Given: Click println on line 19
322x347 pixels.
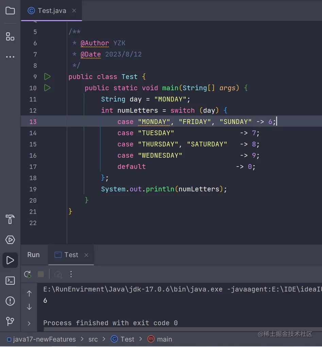Looking at the screenshot, I should coord(160,189).
